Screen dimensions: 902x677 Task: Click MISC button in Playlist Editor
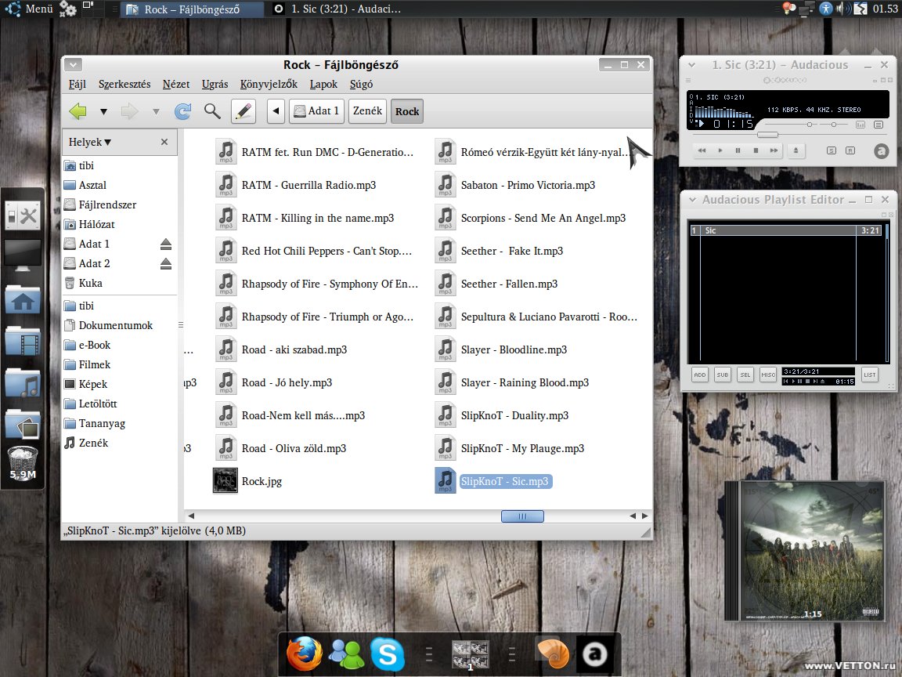(768, 375)
